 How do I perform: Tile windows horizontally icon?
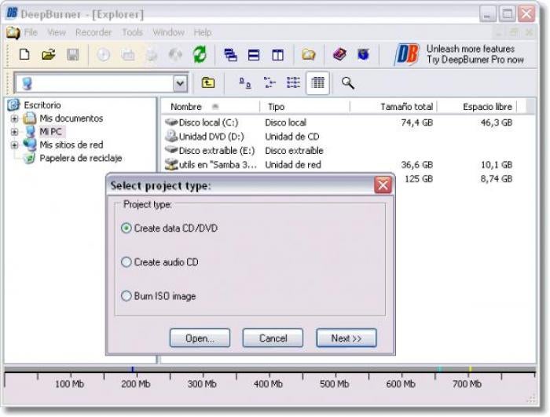254,55
